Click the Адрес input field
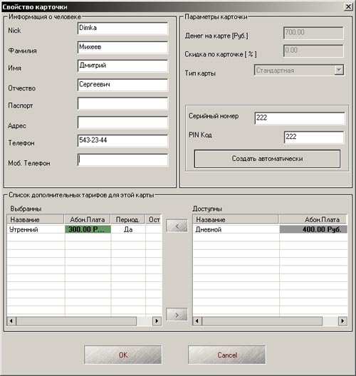 coord(122,122)
